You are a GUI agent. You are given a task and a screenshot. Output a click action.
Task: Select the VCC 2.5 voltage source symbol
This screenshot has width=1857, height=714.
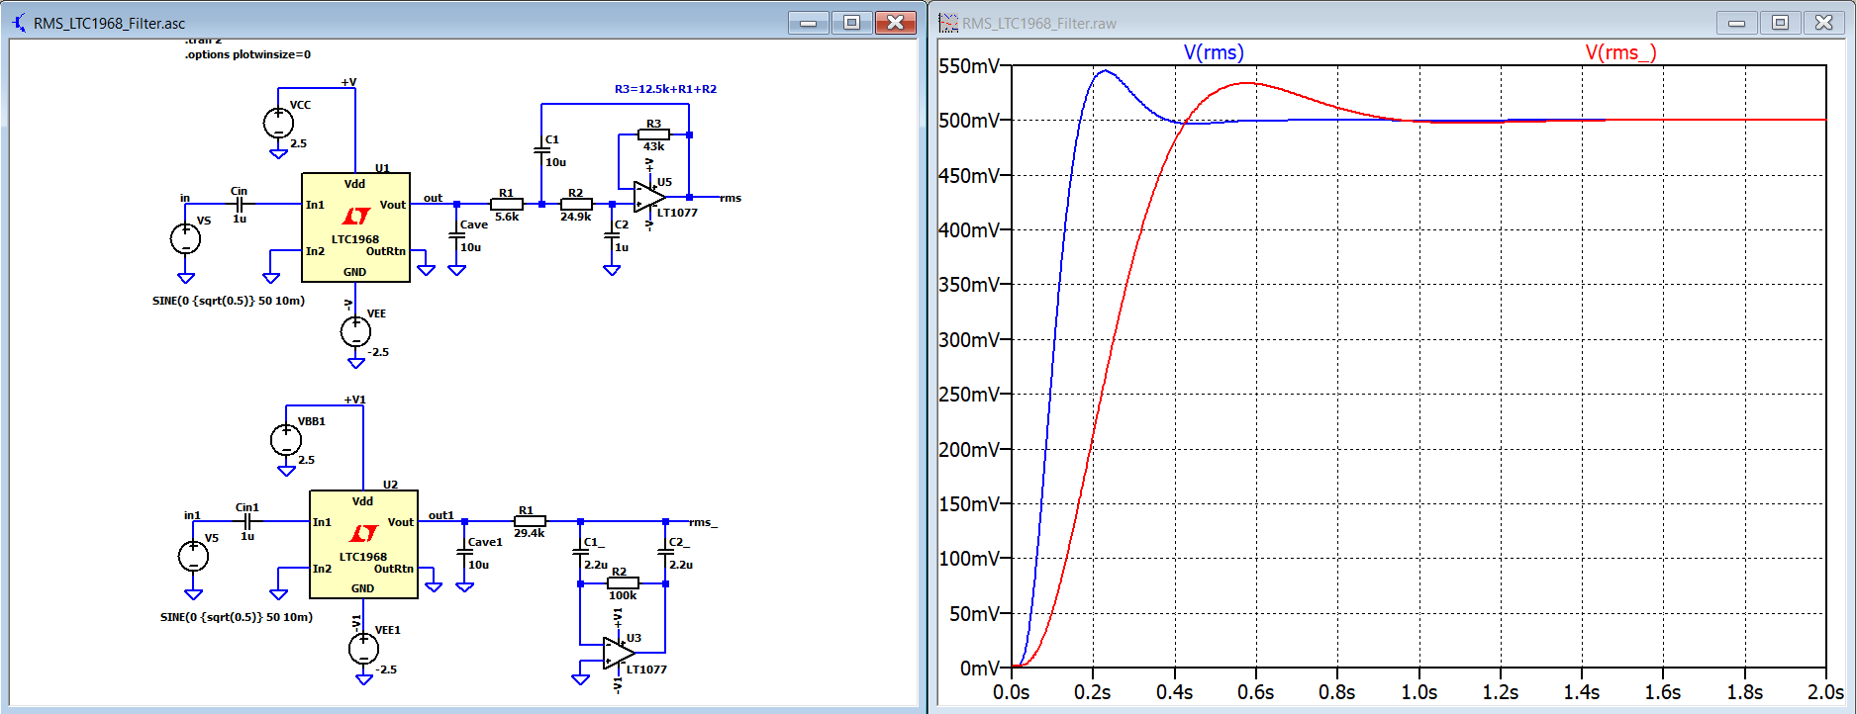click(x=278, y=124)
